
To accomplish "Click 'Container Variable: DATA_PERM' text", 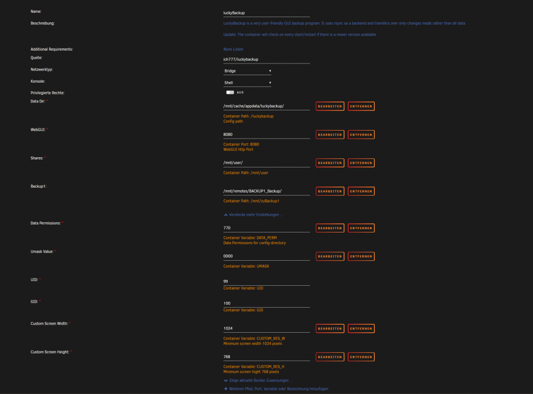I will (250, 238).
